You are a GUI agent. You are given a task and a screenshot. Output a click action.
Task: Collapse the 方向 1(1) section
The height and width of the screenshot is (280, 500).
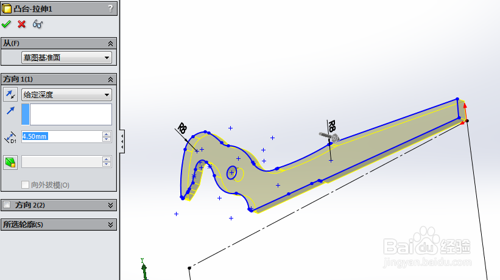point(110,79)
